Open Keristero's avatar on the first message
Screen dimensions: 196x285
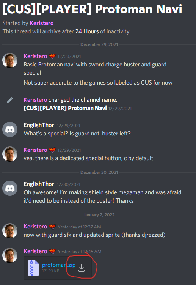click(10, 60)
